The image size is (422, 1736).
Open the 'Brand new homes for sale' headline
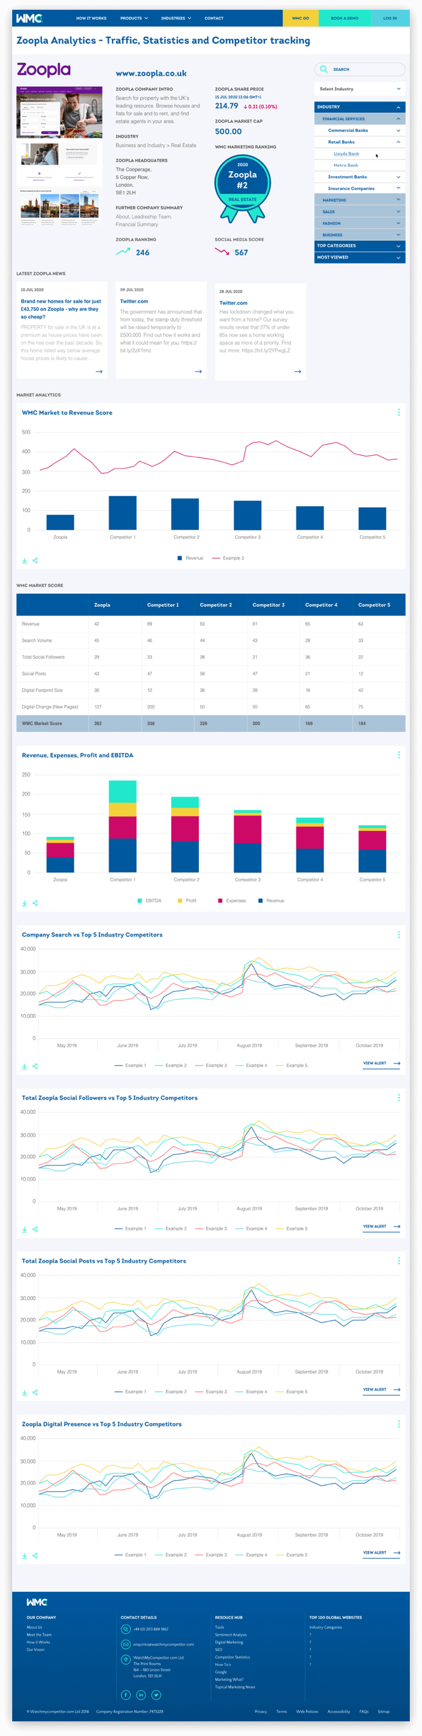(60, 308)
